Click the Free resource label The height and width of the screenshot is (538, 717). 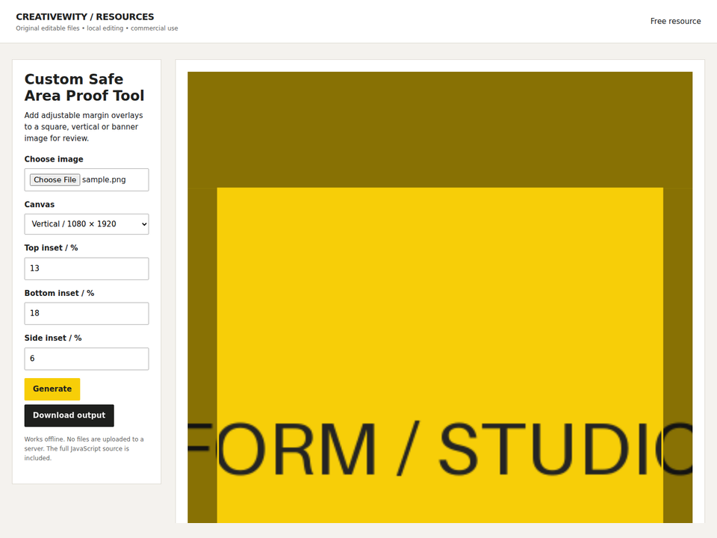[675, 21]
